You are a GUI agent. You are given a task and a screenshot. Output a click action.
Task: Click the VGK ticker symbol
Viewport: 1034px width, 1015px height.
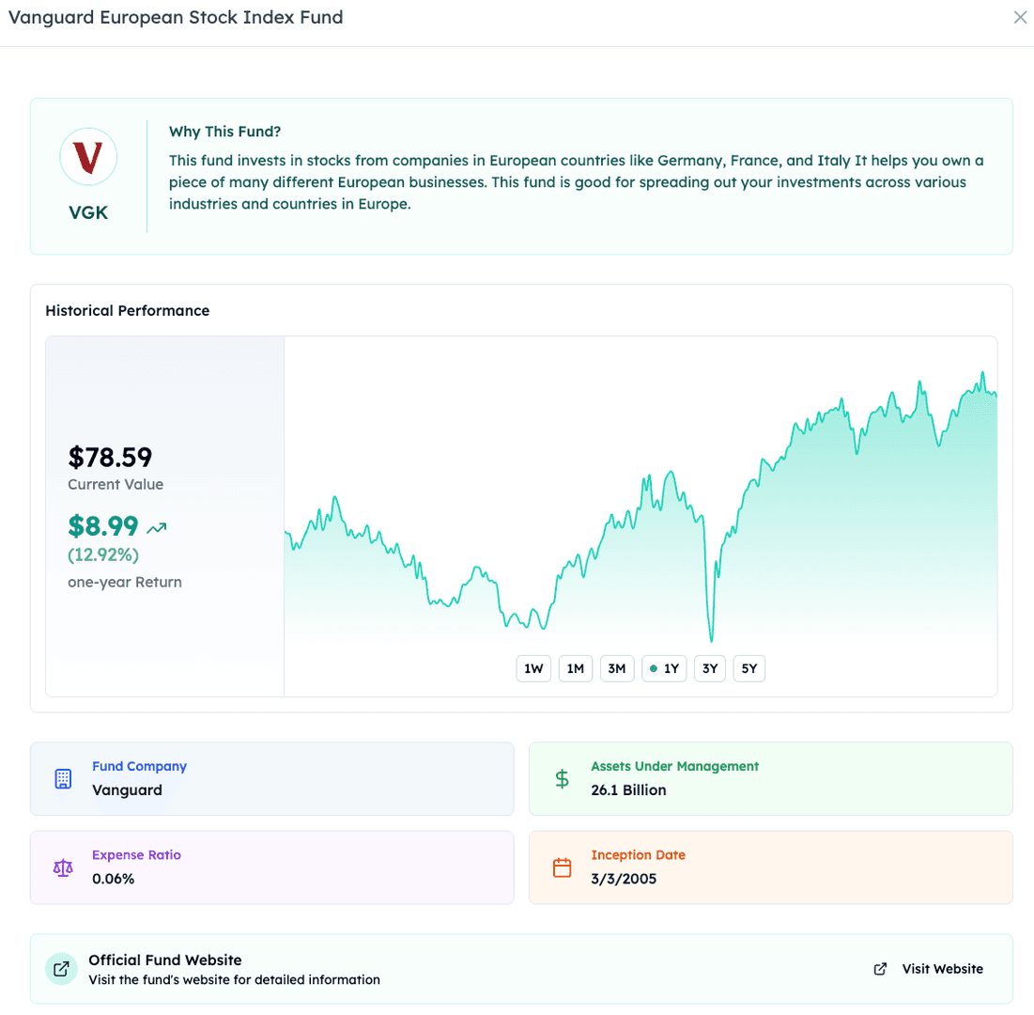point(88,212)
